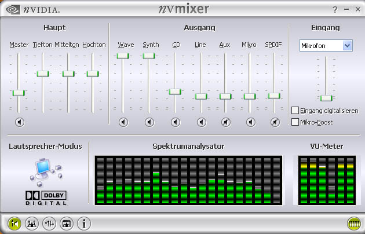Mute the Mikro output channel

[x=251, y=122]
